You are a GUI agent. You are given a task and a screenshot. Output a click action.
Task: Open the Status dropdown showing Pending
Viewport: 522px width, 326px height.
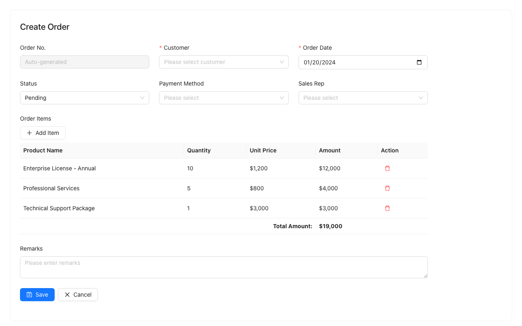pos(84,98)
